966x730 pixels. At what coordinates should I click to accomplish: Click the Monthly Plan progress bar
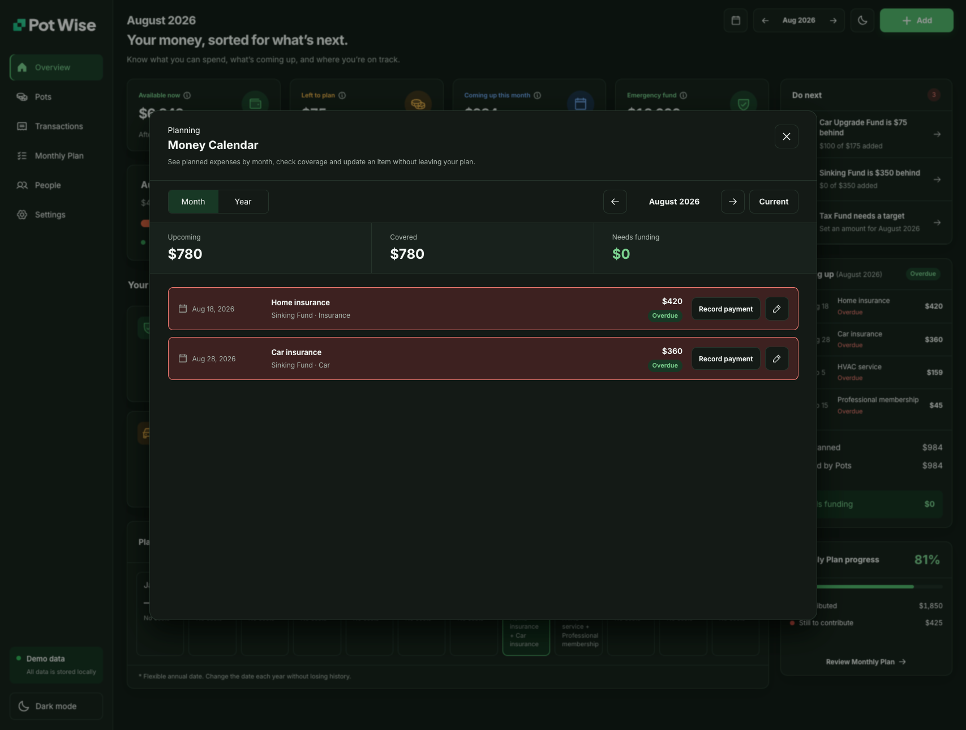click(x=880, y=587)
